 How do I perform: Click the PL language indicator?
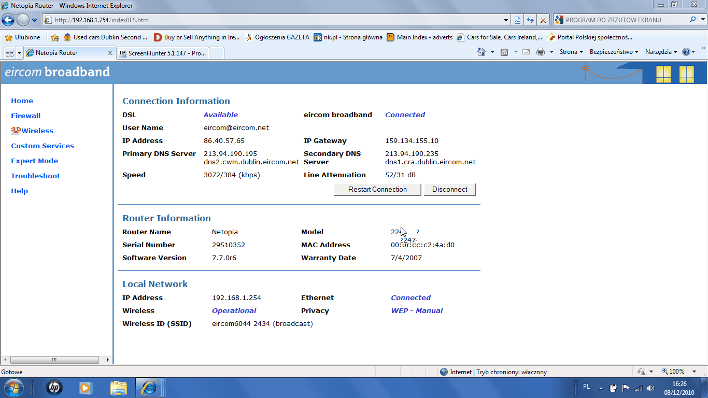click(586, 387)
